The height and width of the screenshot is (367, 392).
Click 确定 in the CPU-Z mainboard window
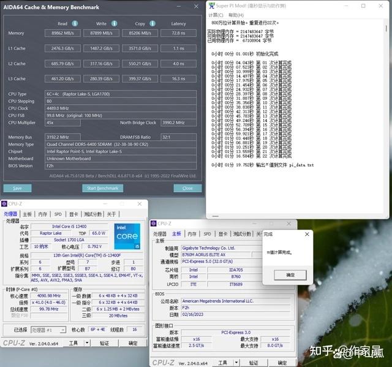(x=282, y=363)
